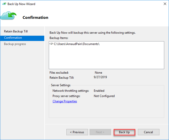Cancel the backup wizard
The height and width of the screenshot is (140, 169).
coord(148,132)
